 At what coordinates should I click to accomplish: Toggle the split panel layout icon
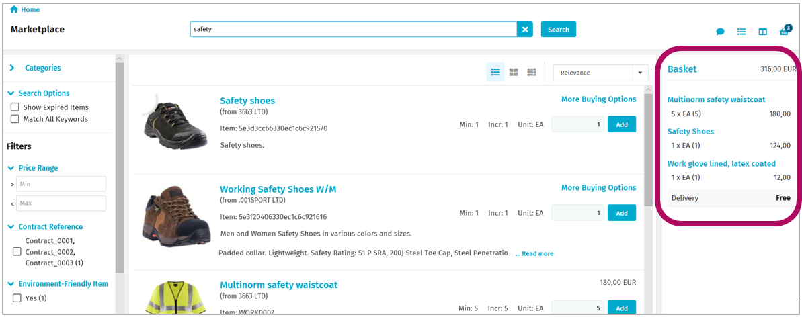coord(762,32)
